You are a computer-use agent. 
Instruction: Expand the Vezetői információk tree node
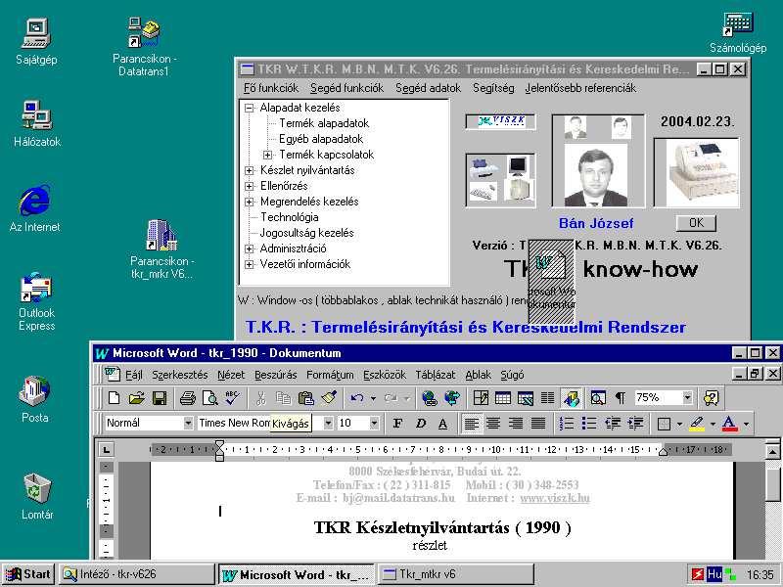point(250,264)
